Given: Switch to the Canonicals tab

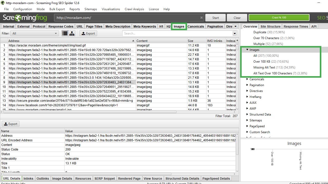Looking at the screenshot, I should (196, 26).
